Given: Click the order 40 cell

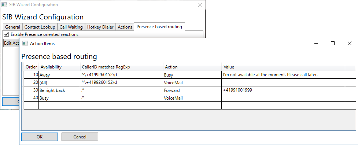Looking at the screenshot, I should tap(31, 98).
